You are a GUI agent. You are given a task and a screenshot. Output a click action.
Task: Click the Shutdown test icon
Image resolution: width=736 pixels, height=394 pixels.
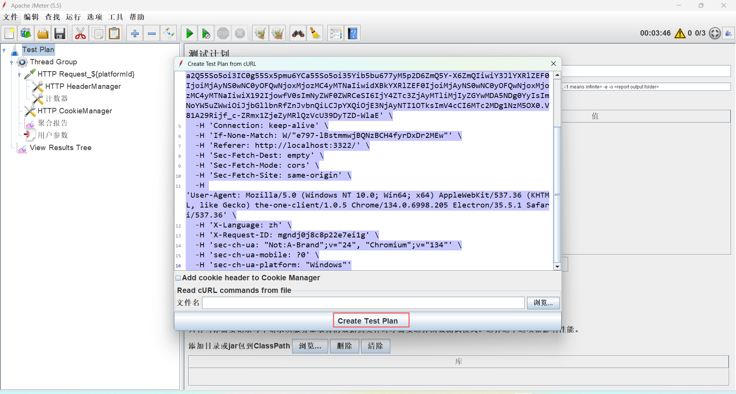coord(240,33)
